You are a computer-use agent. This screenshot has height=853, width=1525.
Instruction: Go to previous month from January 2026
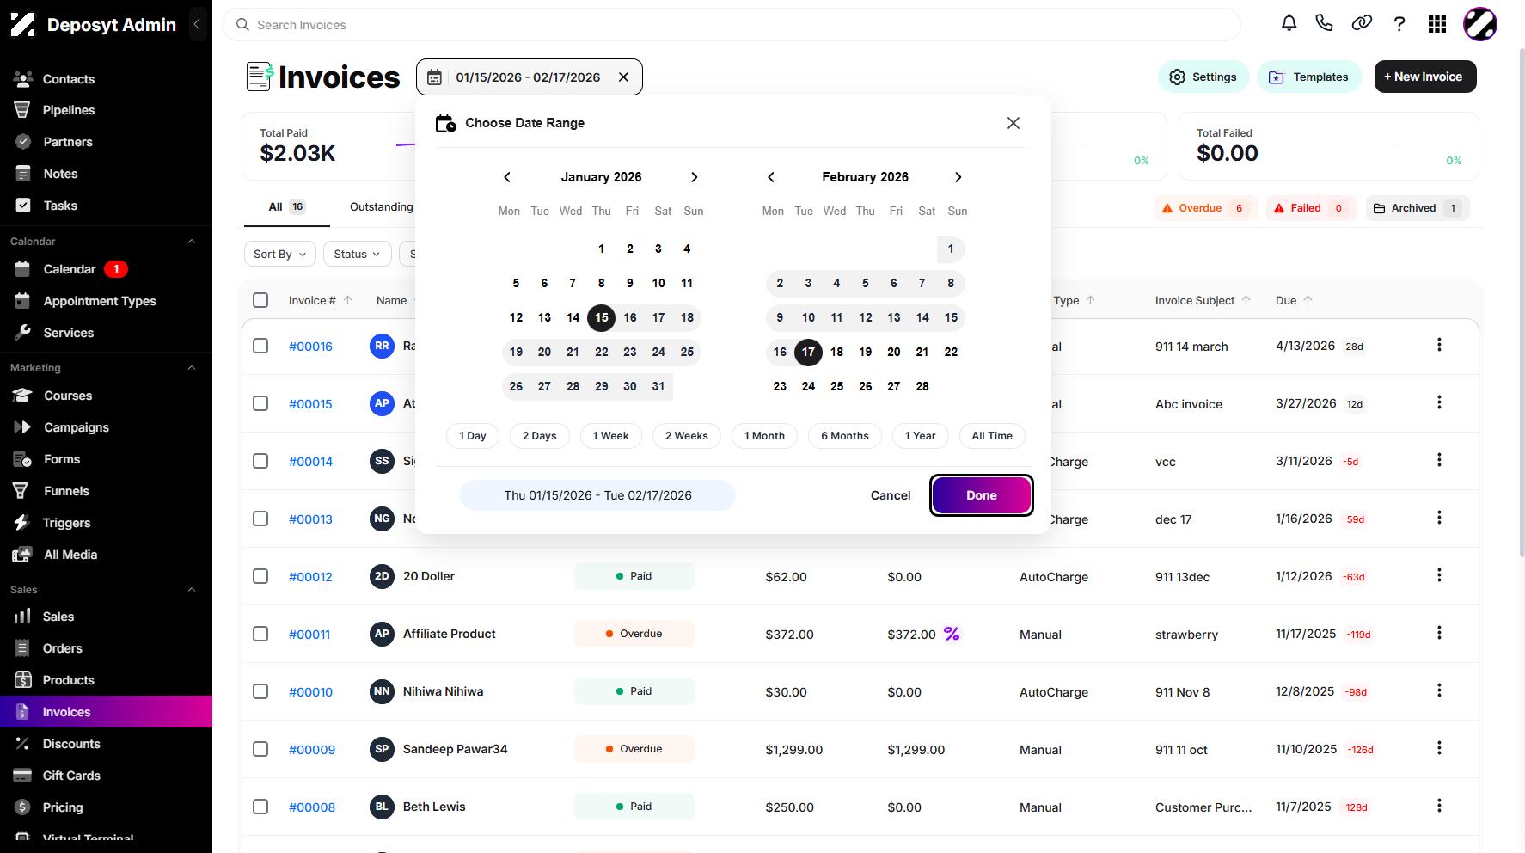point(507,177)
